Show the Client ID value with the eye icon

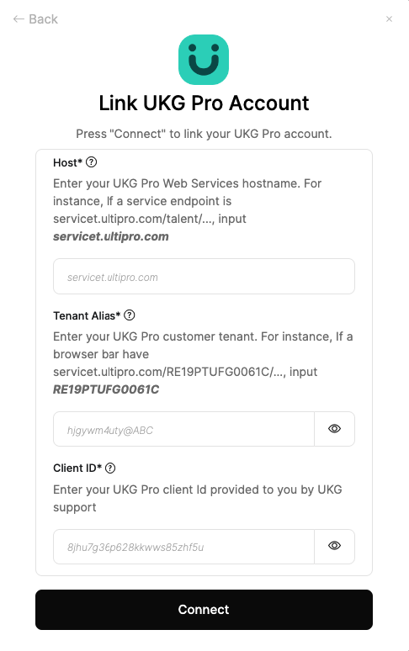tap(335, 546)
